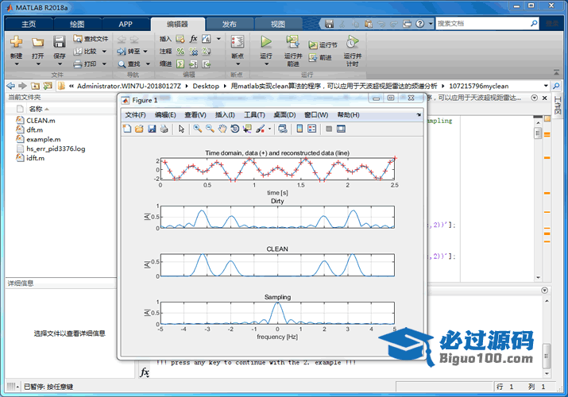Open the 帮助(H) menu in Figure 1
This screenshot has height=397, width=568.
click(348, 115)
